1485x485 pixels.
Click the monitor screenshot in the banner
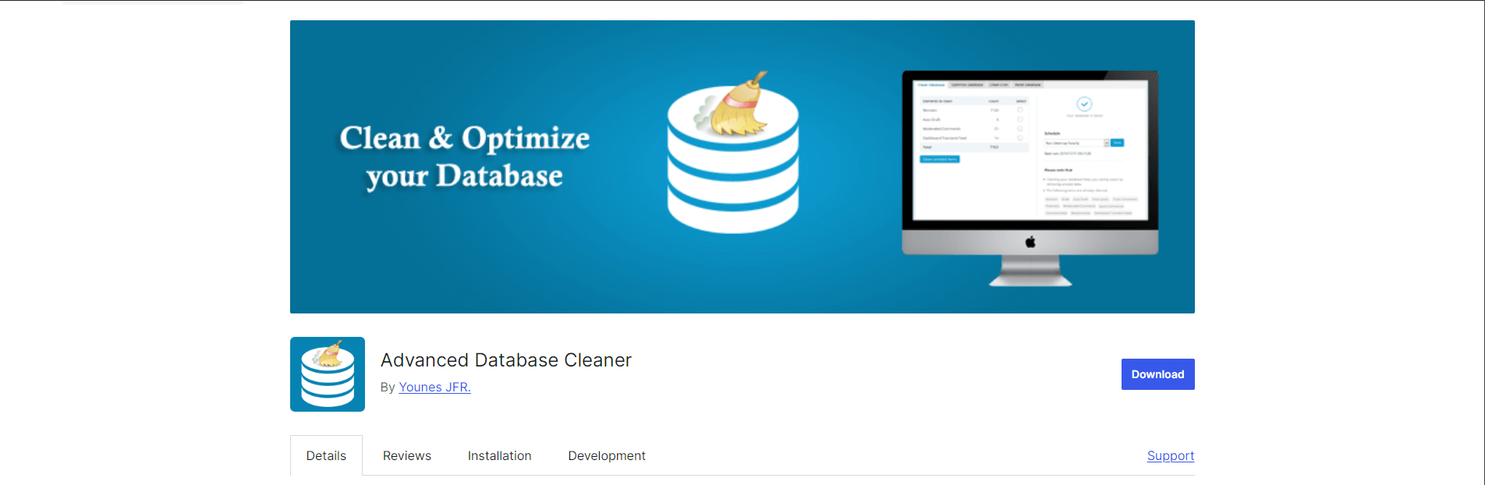[x=1030, y=179]
